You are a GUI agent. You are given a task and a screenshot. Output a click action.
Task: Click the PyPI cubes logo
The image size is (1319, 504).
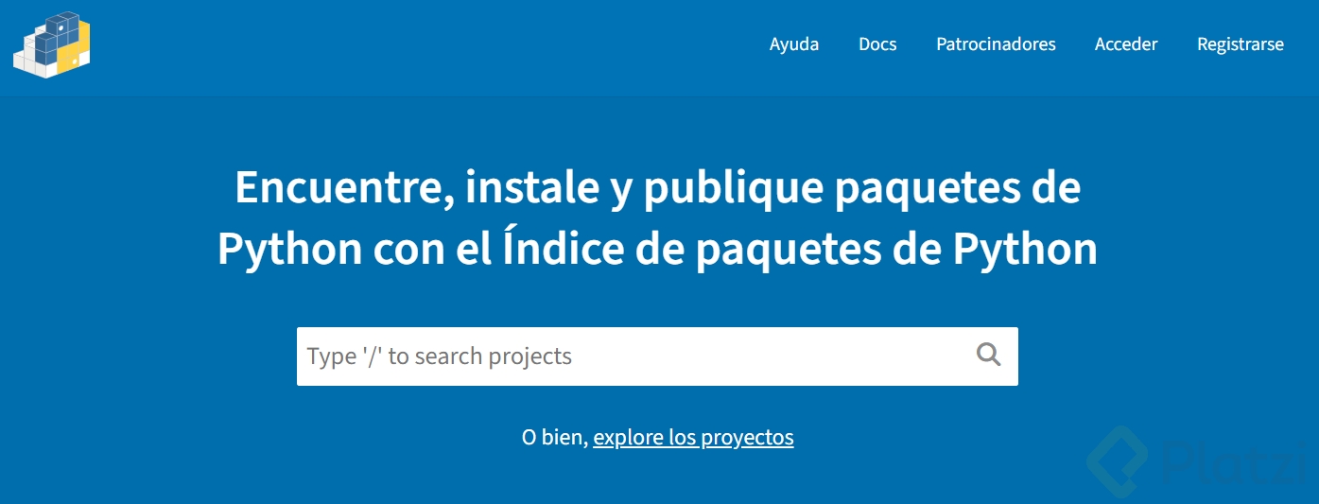pos(52,44)
